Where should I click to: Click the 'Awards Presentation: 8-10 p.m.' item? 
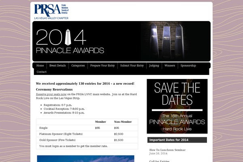64,113
